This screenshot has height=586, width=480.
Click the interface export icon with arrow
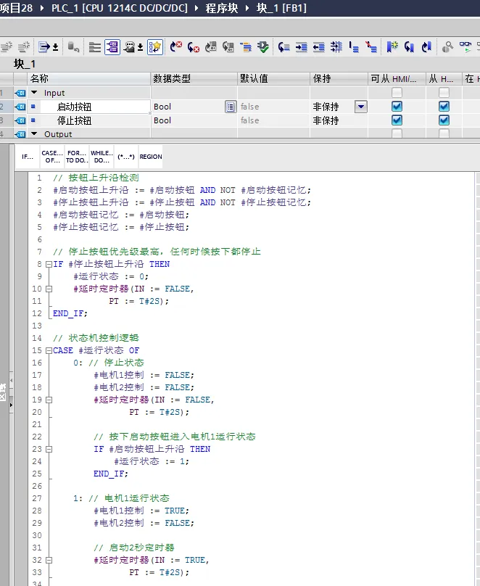point(44,47)
